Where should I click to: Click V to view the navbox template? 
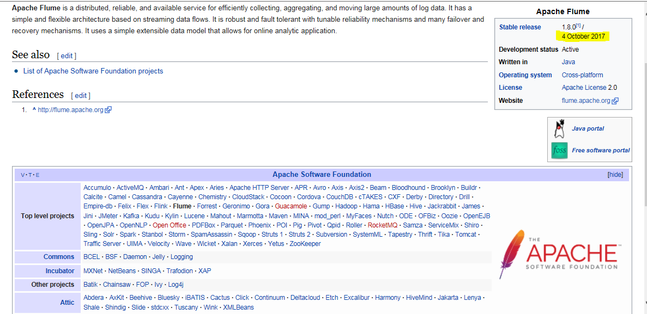point(23,175)
